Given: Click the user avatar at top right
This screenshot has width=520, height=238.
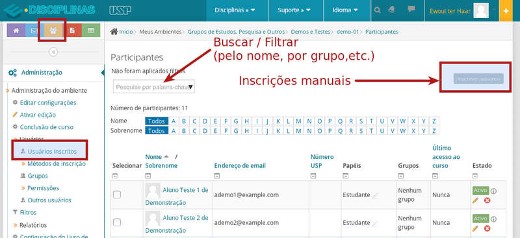Looking at the screenshot, I should [481, 10].
